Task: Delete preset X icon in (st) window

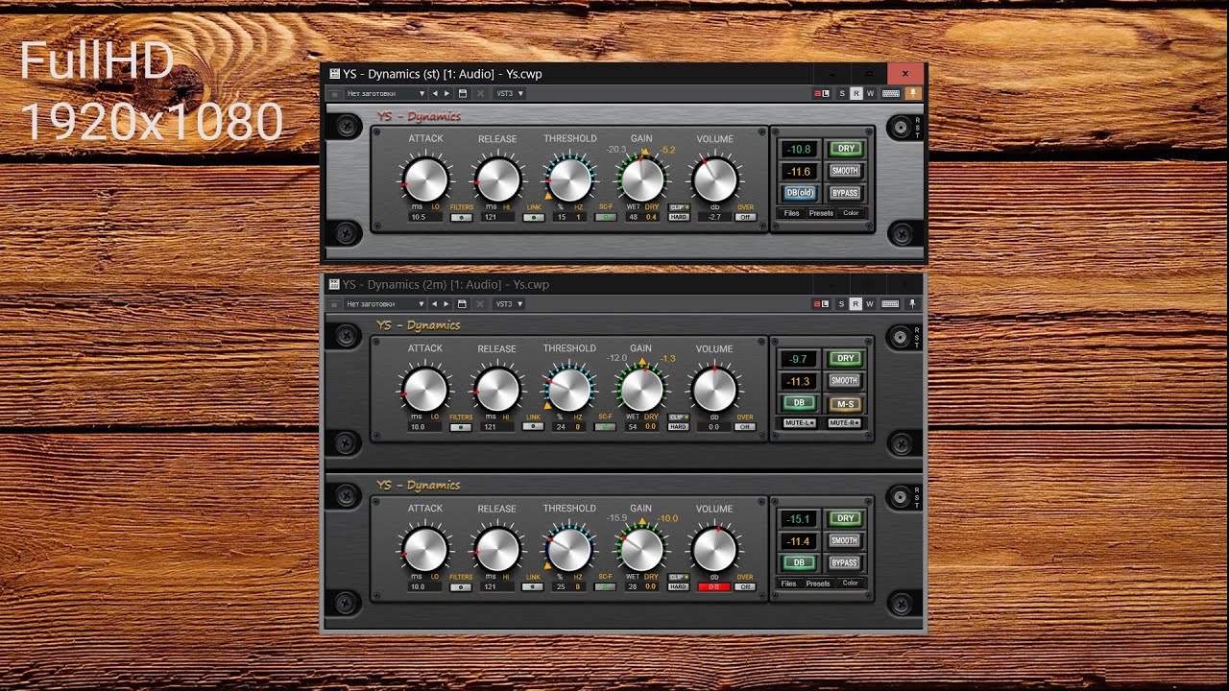Action: coord(480,93)
